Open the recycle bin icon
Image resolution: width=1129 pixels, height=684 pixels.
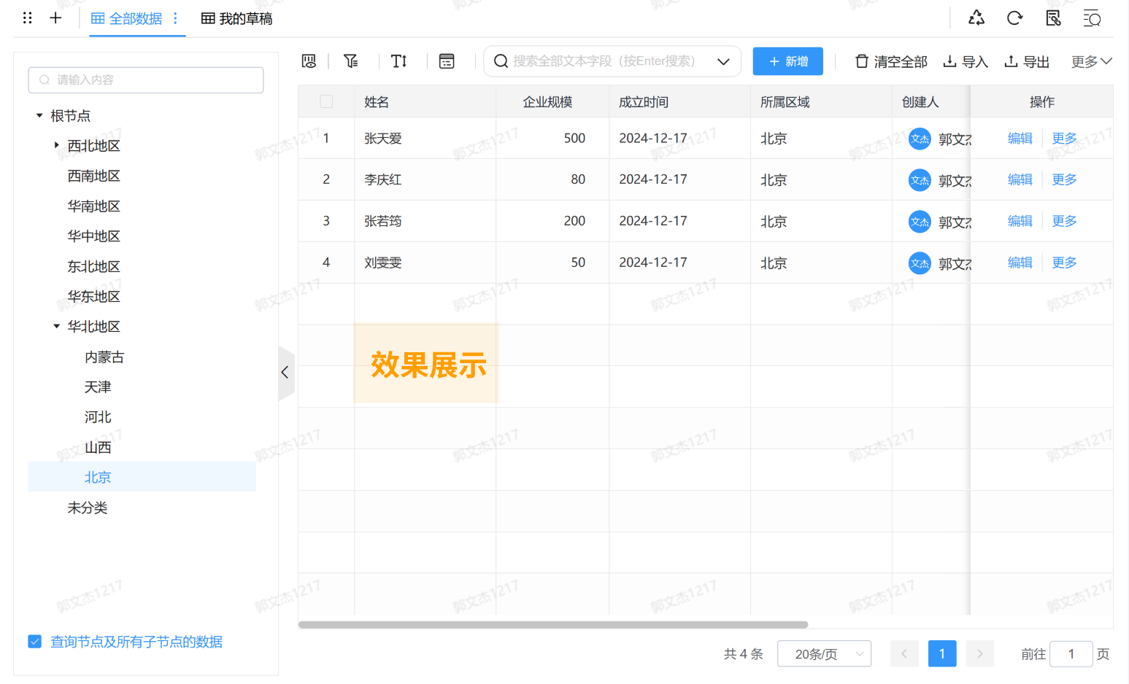click(x=976, y=18)
